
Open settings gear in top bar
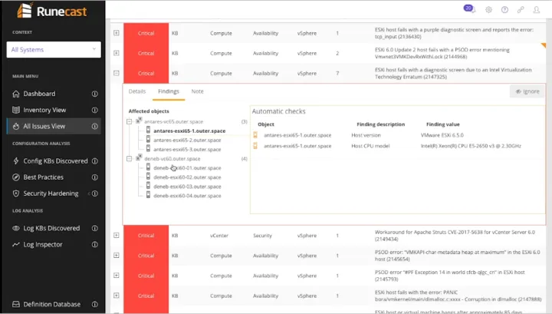pyautogui.click(x=488, y=10)
